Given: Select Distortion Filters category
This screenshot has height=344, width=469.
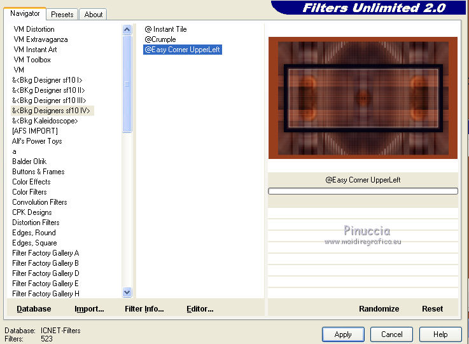Looking at the screenshot, I should [36, 223].
